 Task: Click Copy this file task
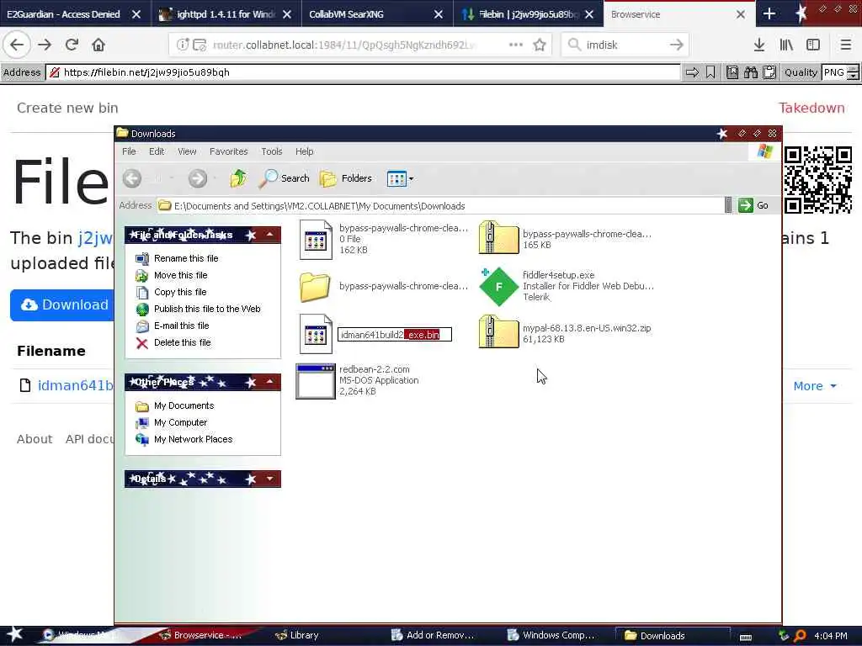point(180,292)
